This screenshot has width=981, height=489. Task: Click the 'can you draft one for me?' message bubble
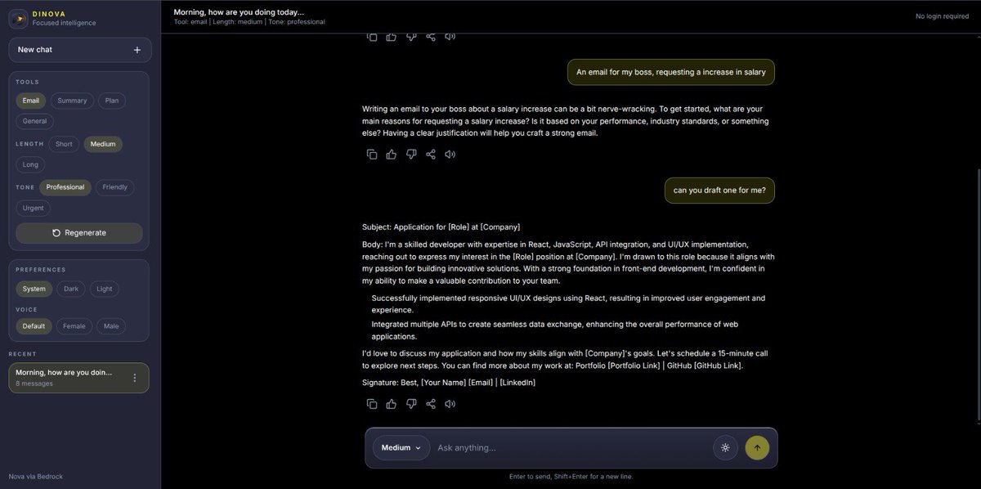click(x=719, y=191)
